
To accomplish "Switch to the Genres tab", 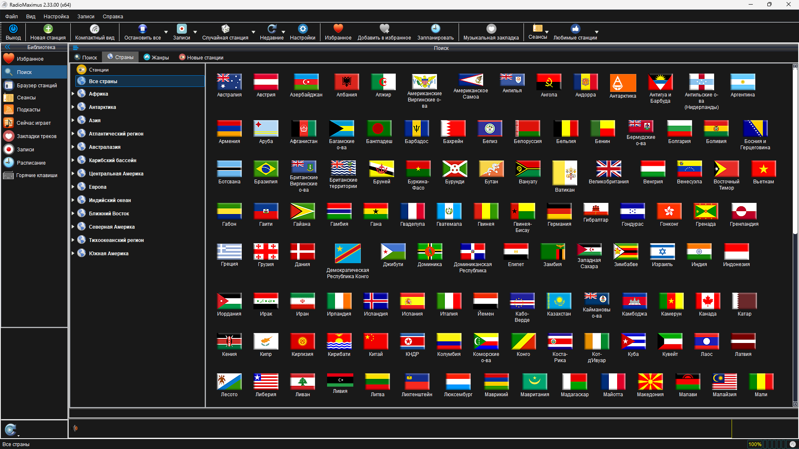I will 156,57.
